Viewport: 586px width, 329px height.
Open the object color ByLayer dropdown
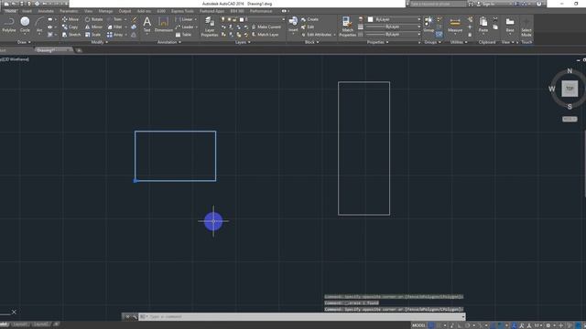394,19
